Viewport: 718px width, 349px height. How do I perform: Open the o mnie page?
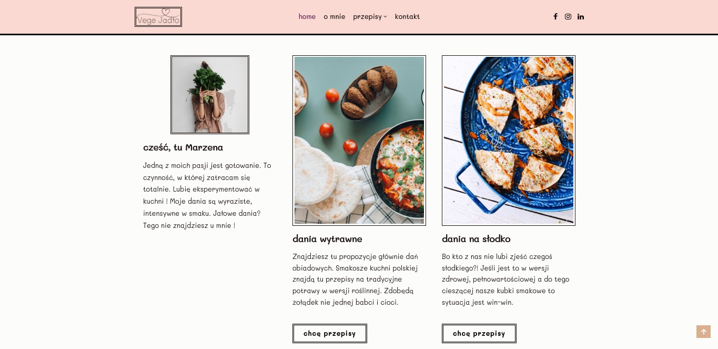(335, 16)
